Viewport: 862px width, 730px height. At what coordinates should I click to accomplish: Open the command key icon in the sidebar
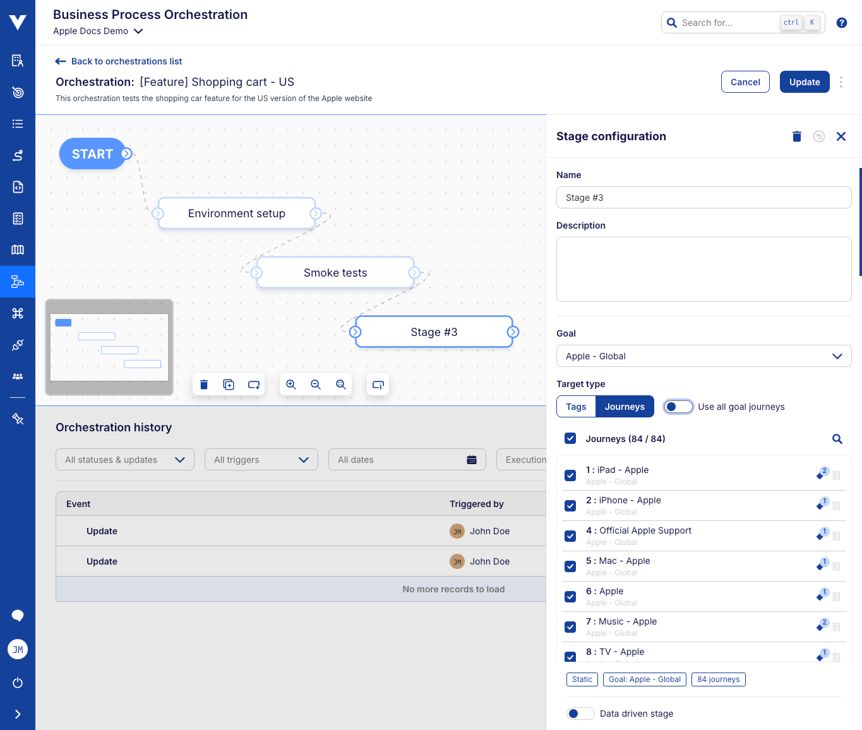pyautogui.click(x=18, y=313)
